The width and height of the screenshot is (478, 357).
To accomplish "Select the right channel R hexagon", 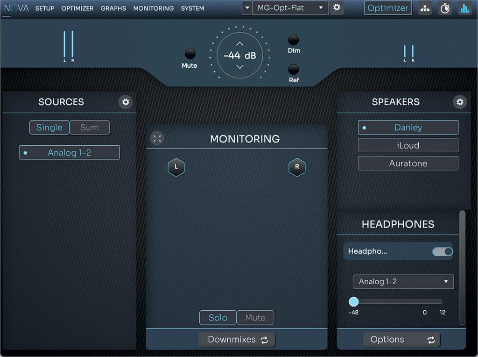I will coord(297,167).
